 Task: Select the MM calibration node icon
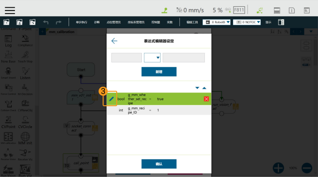tap(8, 138)
